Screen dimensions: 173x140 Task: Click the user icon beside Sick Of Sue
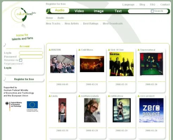(109, 50)
